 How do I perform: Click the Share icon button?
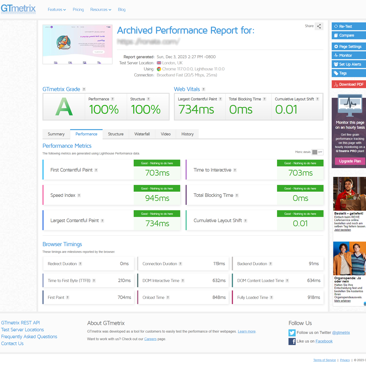pos(319,26)
